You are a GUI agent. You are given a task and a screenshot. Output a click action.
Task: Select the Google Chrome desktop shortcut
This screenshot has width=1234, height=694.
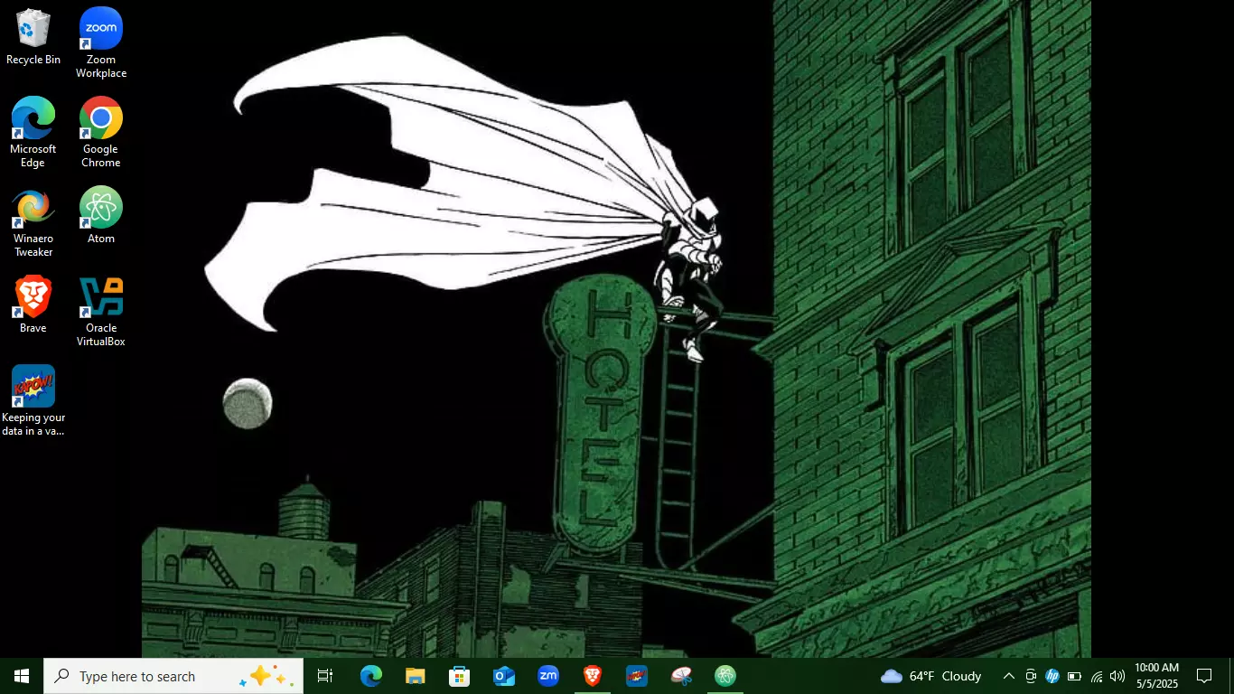101,132
